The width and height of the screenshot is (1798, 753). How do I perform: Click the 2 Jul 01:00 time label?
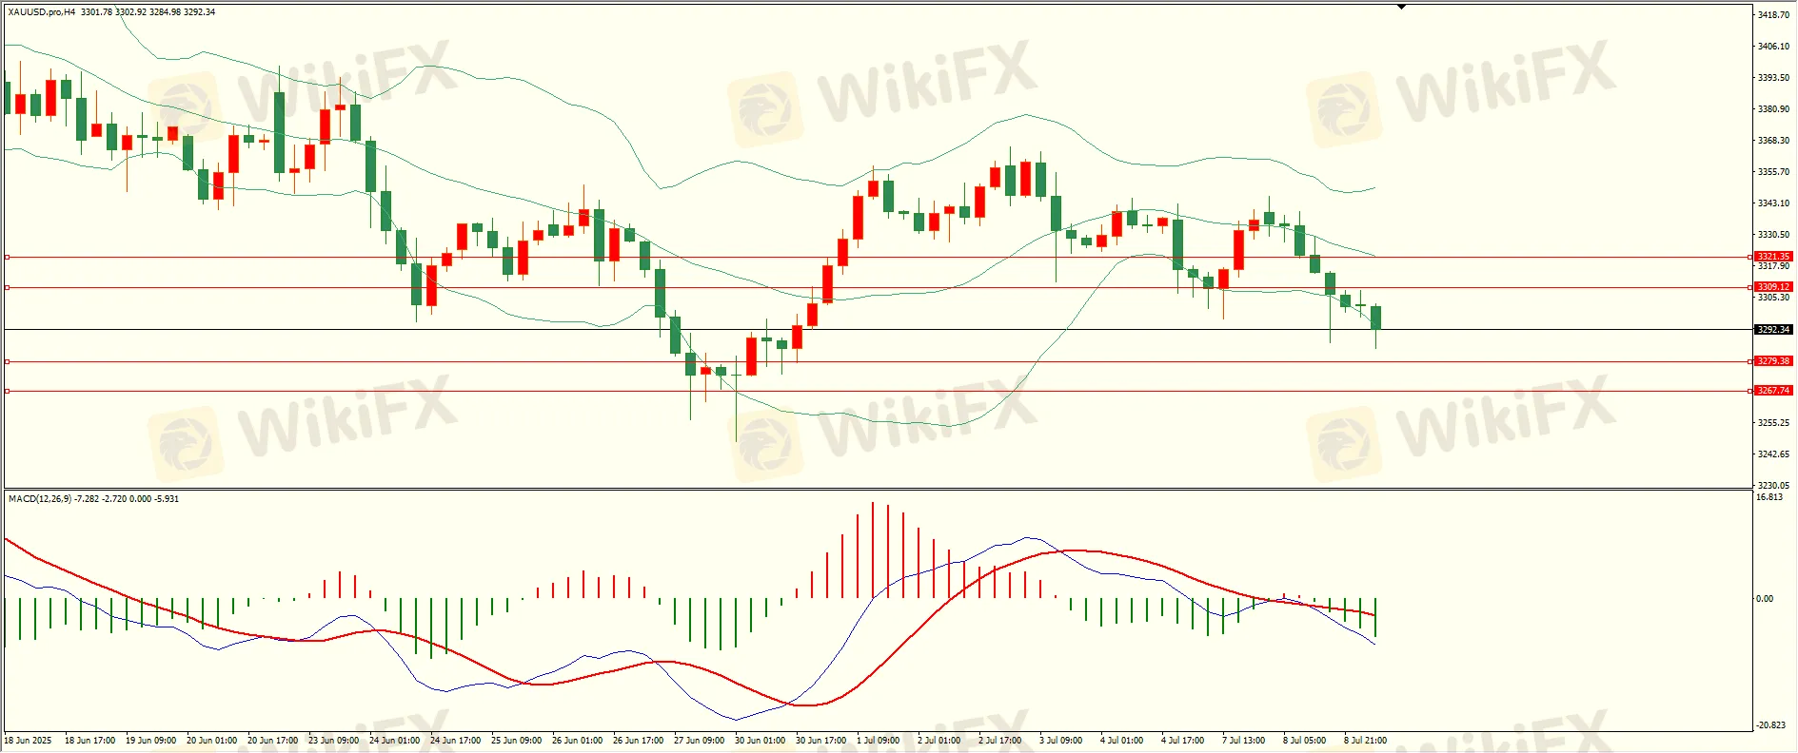pyautogui.click(x=939, y=741)
